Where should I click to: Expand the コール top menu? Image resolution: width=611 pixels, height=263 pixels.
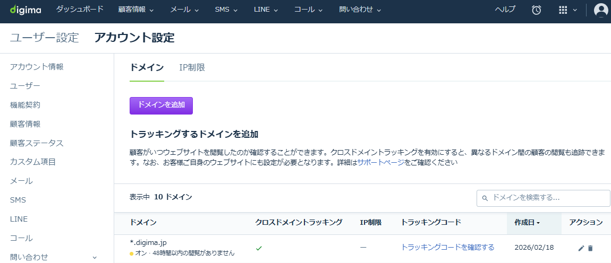[x=309, y=10]
